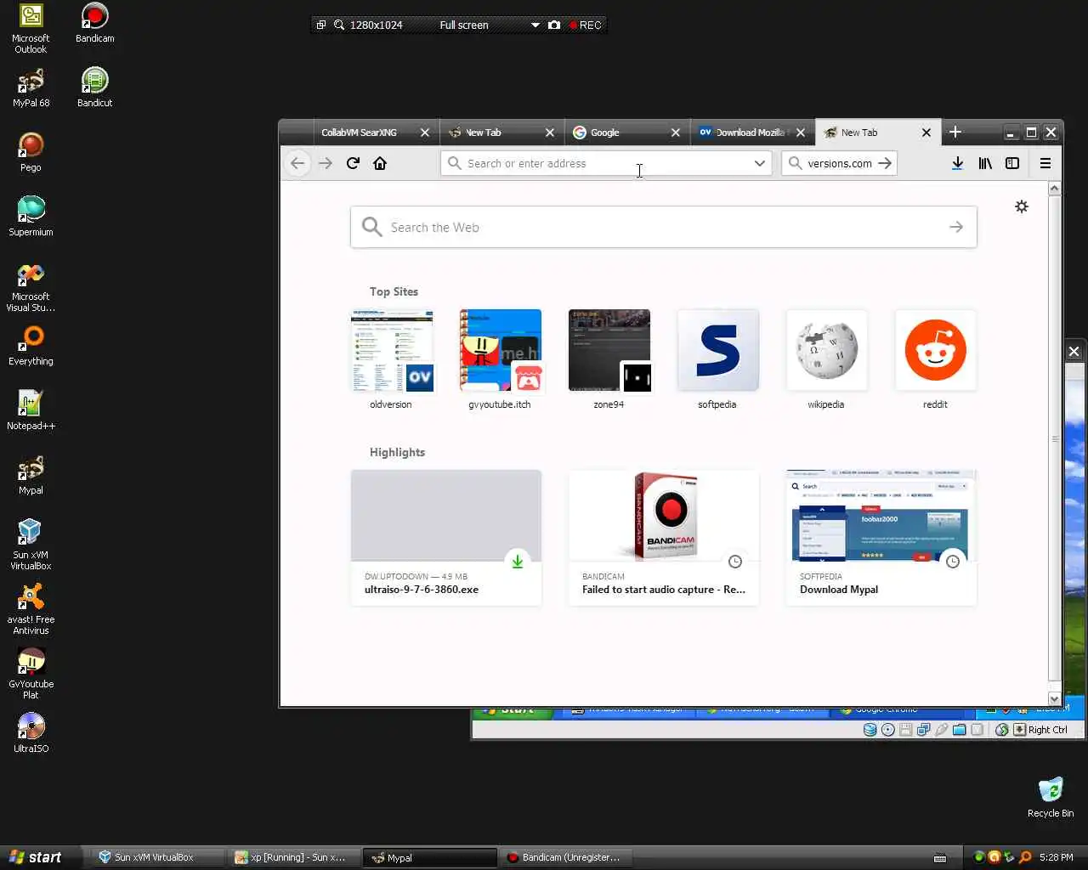Click the Search or enter address field
The image size is (1088, 870).
tap(606, 163)
